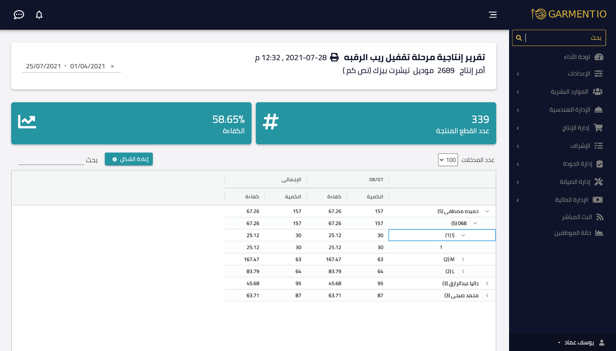Click the dashboard gauge icon (لوحة الأداء)
616x351 pixels.
click(599, 57)
